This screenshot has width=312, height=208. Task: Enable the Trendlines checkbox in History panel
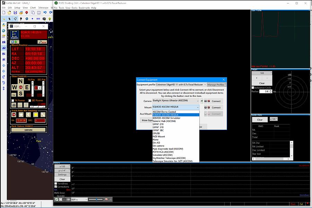(x=56, y=183)
